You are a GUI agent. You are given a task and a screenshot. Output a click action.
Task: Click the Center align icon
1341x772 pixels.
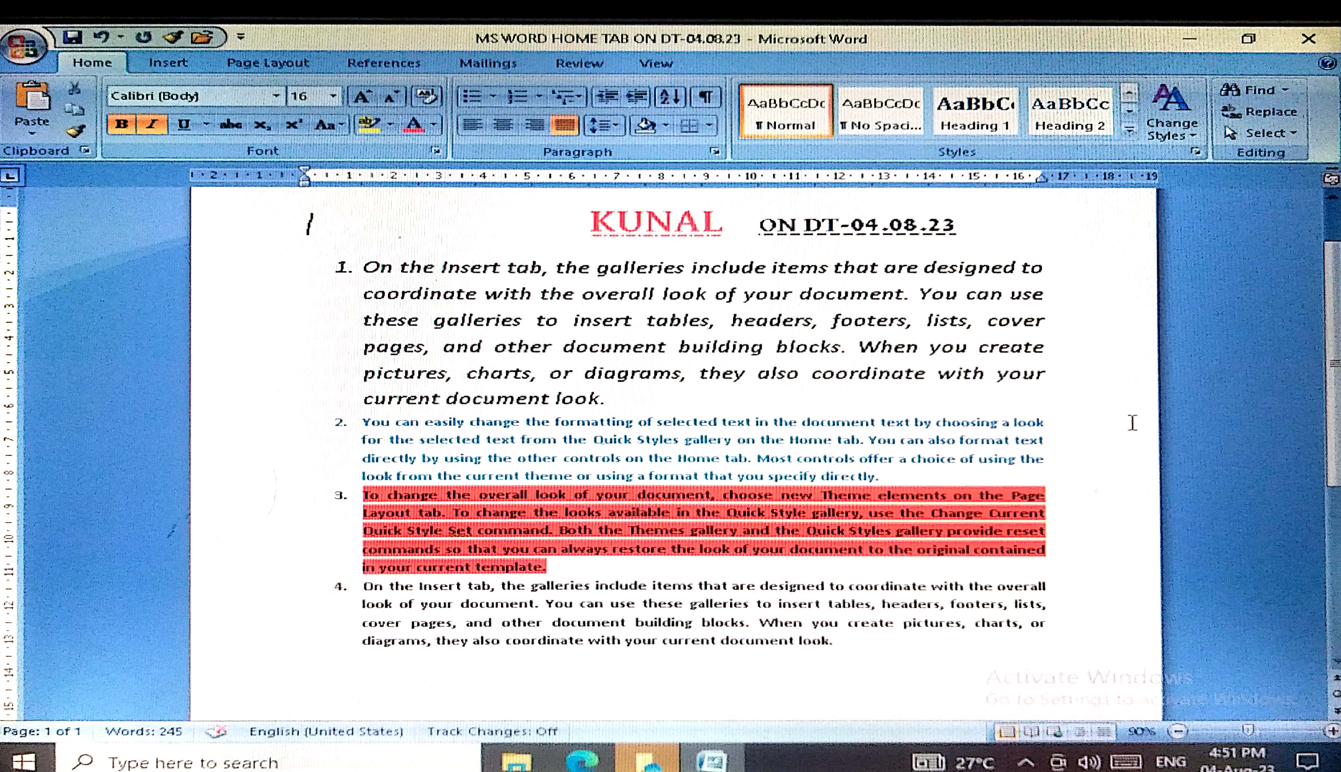pos(503,125)
